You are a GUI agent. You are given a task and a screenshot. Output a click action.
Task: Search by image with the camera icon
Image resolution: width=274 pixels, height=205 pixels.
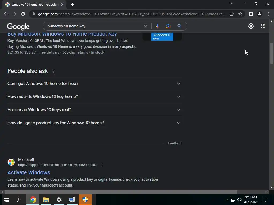click(168, 26)
